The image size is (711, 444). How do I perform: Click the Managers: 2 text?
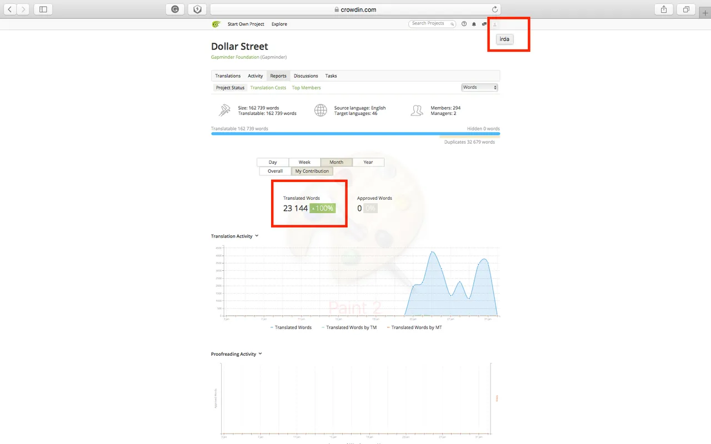443,113
